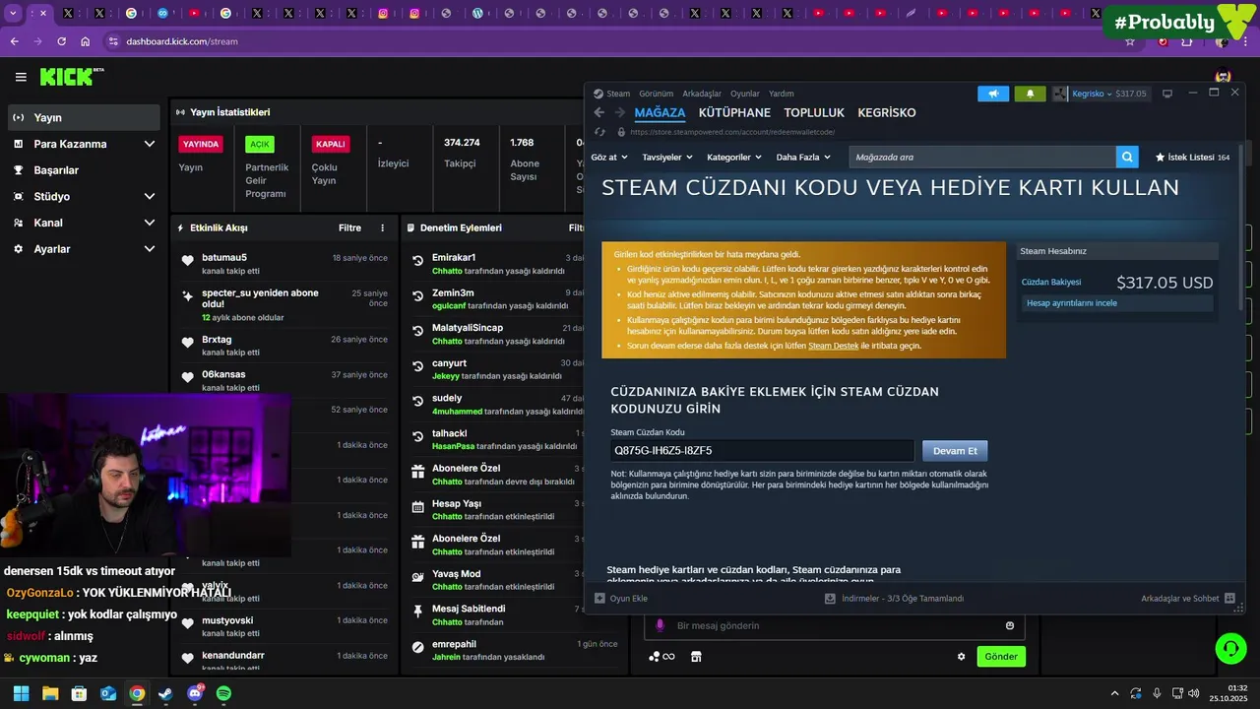Image resolution: width=1260 pixels, height=709 pixels.
Task: Click Hesap ayrıntılarını incele link
Action: coord(1072,303)
